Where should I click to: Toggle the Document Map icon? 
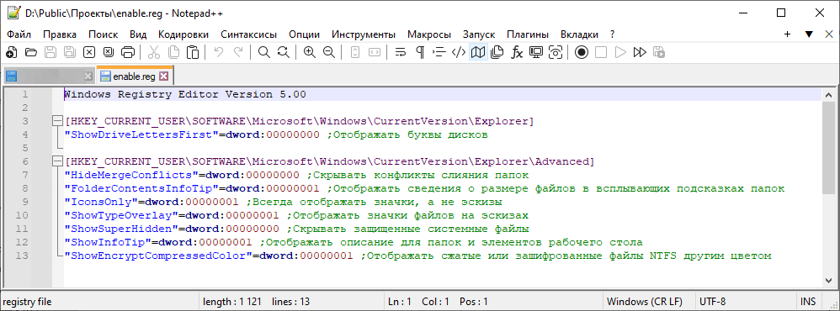478,52
